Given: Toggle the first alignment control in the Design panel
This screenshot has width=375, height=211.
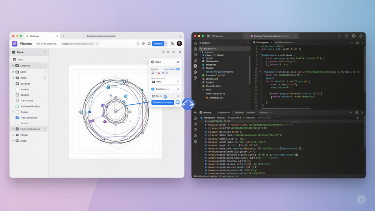Looking at the screenshot, I should (153, 73).
